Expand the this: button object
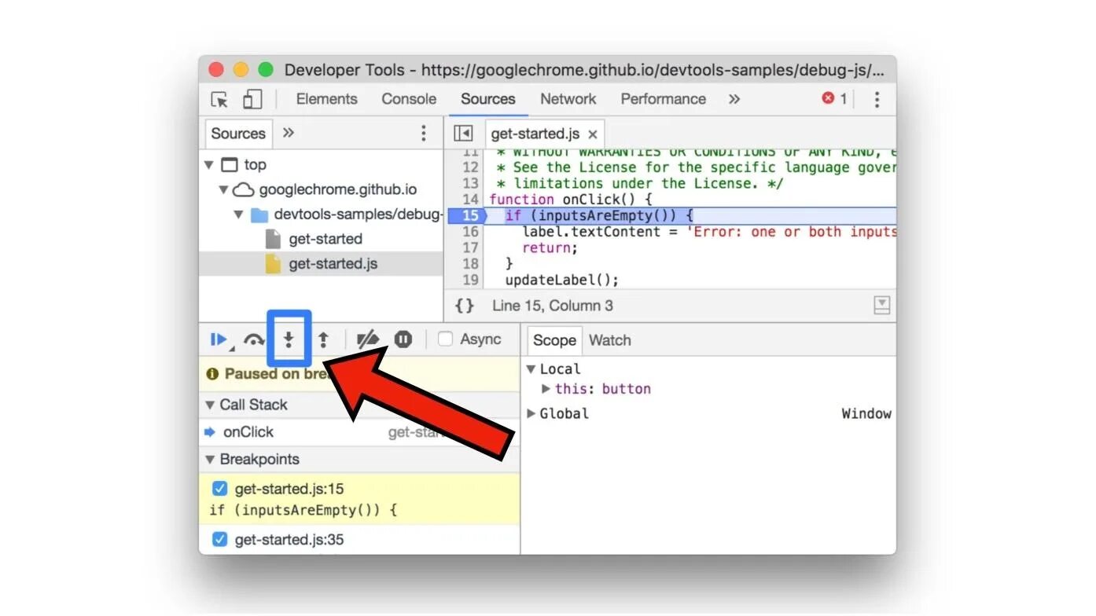This screenshot has width=1096, height=616. (x=546, y=389)
